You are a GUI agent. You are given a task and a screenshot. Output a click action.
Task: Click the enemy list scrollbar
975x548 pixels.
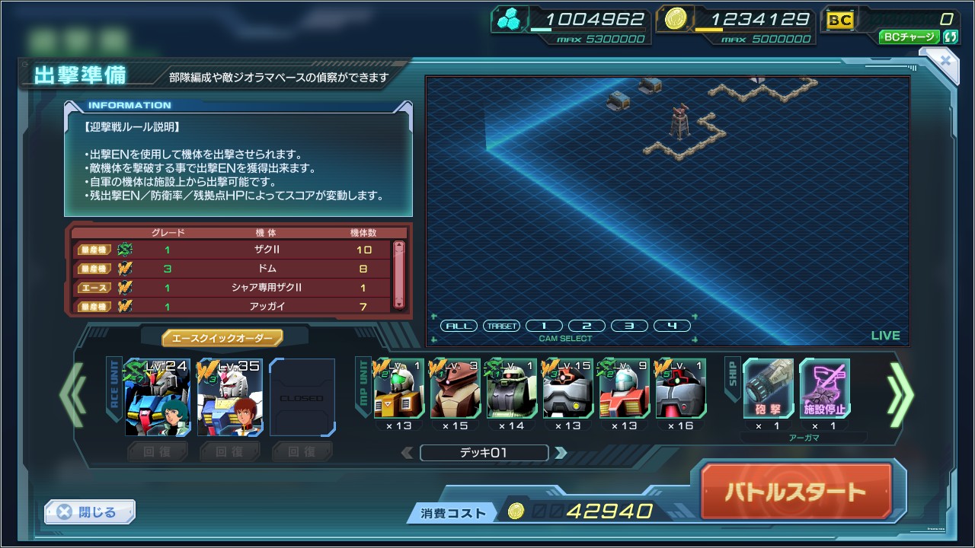(x=399, y=274)
